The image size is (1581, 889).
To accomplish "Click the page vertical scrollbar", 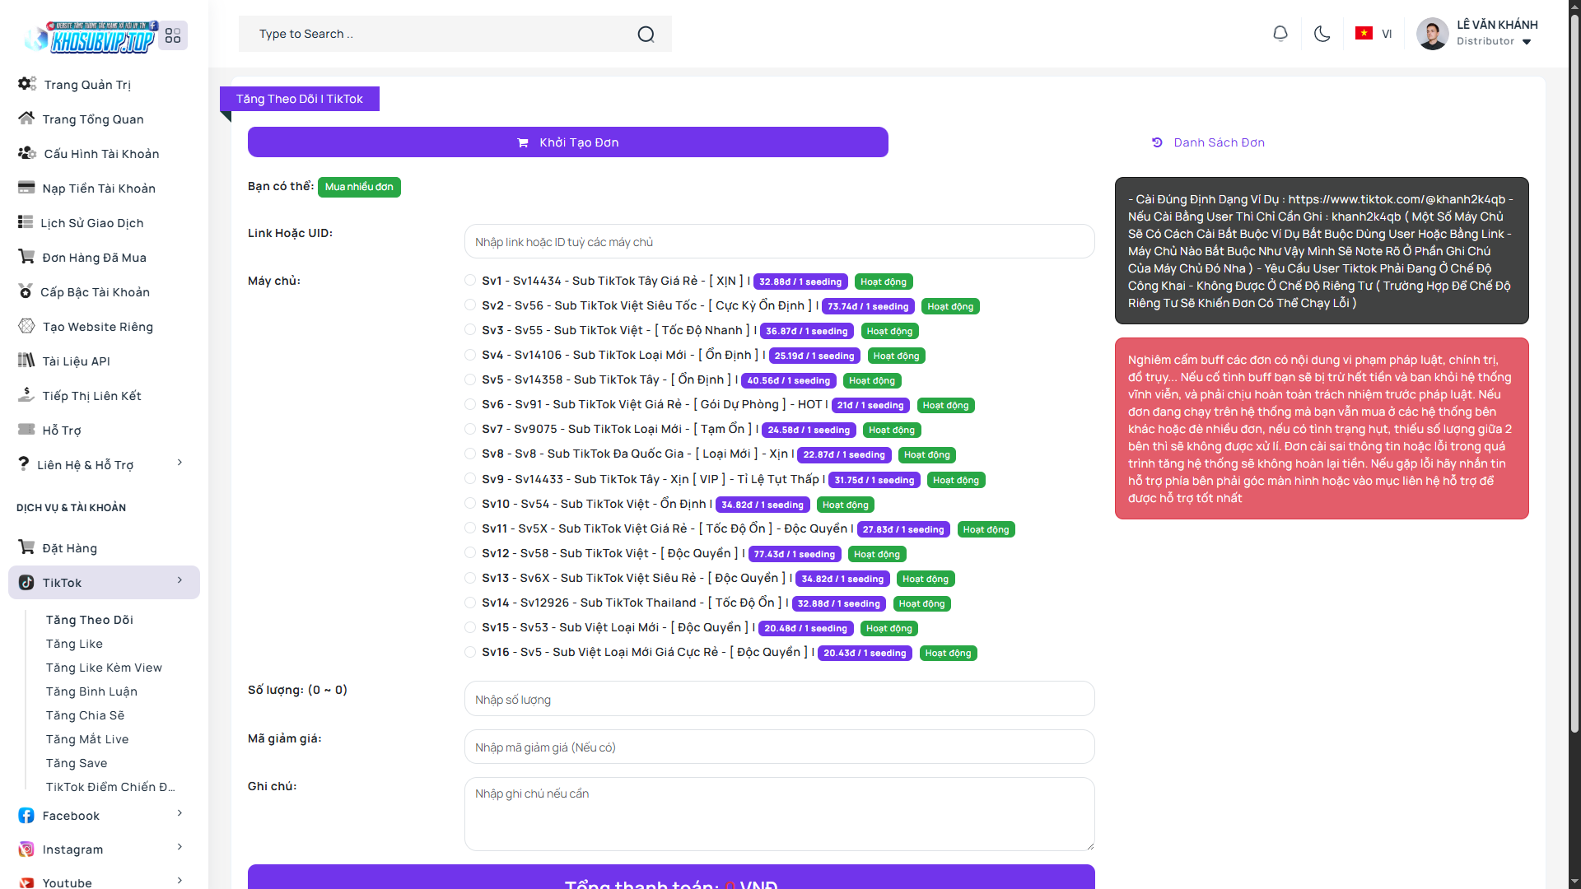I will pos(1574,370).
